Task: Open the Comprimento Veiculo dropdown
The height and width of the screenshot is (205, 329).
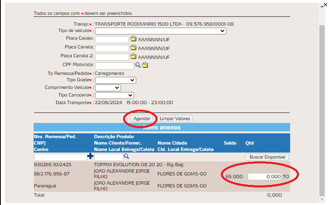Action: click(108, 88)
